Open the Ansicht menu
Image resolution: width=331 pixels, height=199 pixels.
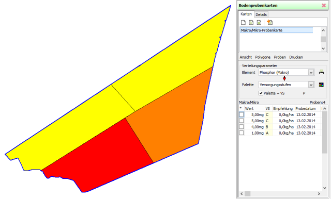246,57
